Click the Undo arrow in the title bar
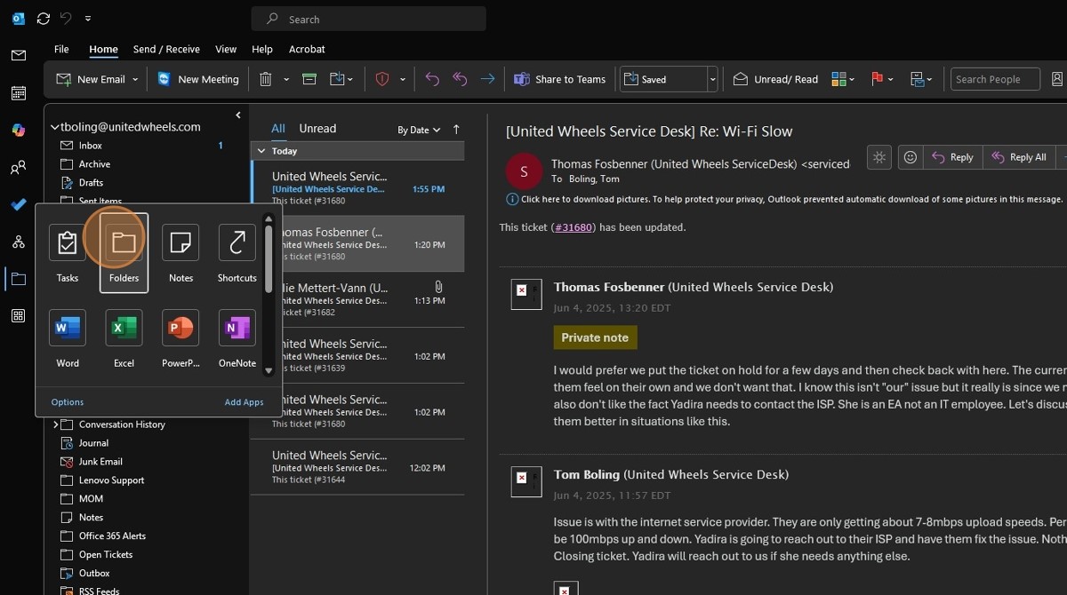 click(x=65, y=19)
